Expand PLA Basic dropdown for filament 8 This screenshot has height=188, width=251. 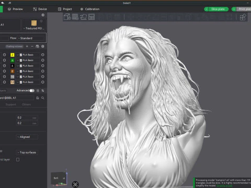[28, 71]
